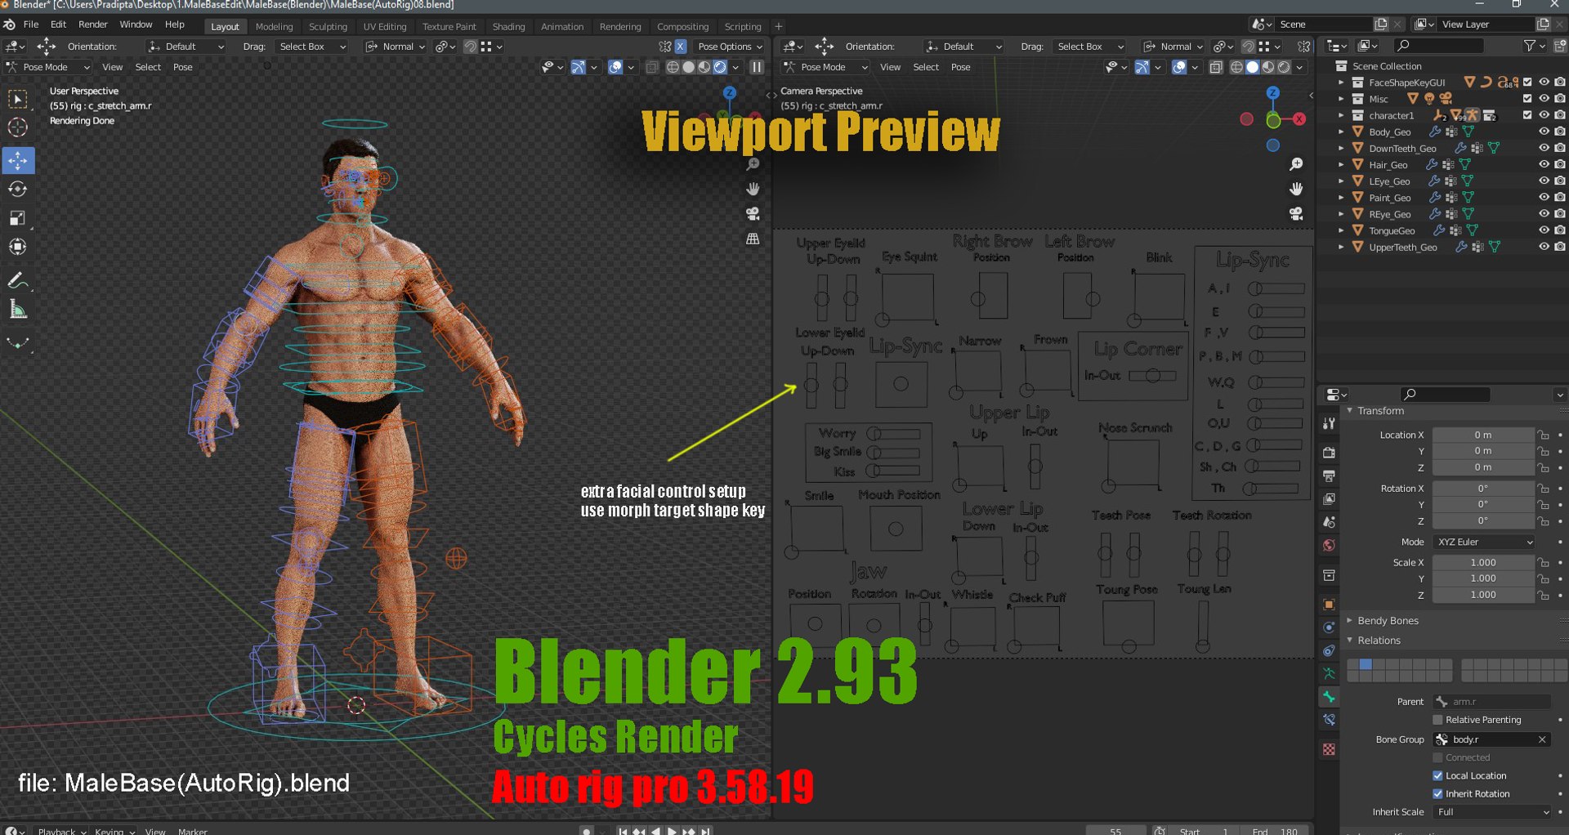Toggle camera view icon in left viewport
The height and width of the screenshot is (835, 1569).
[753, 213]
